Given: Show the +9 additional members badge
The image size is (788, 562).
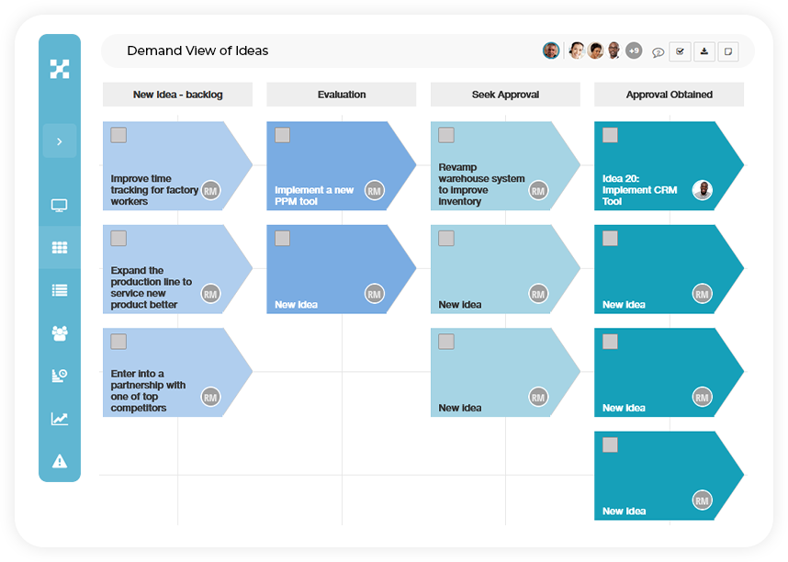Looking at the screenshot, I should click(634, 51).
